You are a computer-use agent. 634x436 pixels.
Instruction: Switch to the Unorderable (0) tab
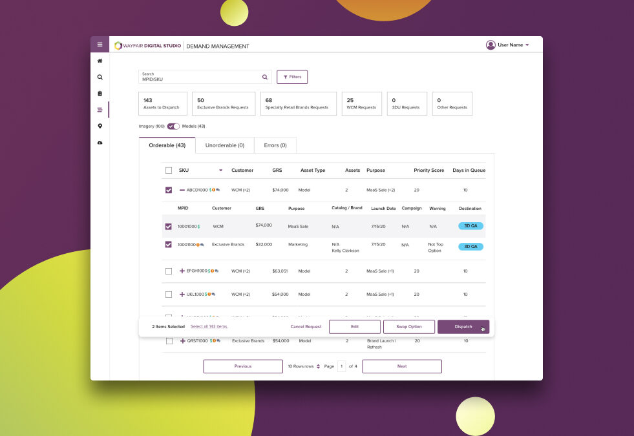(x=224, y=145)
